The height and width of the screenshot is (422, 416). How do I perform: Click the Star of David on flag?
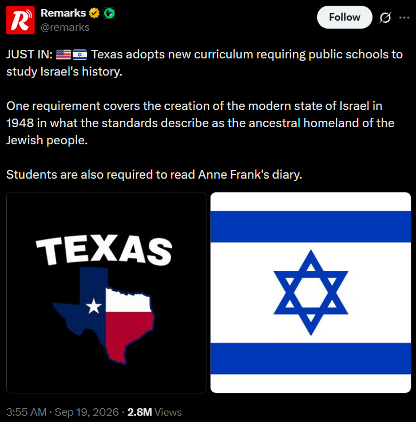(311, 293)
